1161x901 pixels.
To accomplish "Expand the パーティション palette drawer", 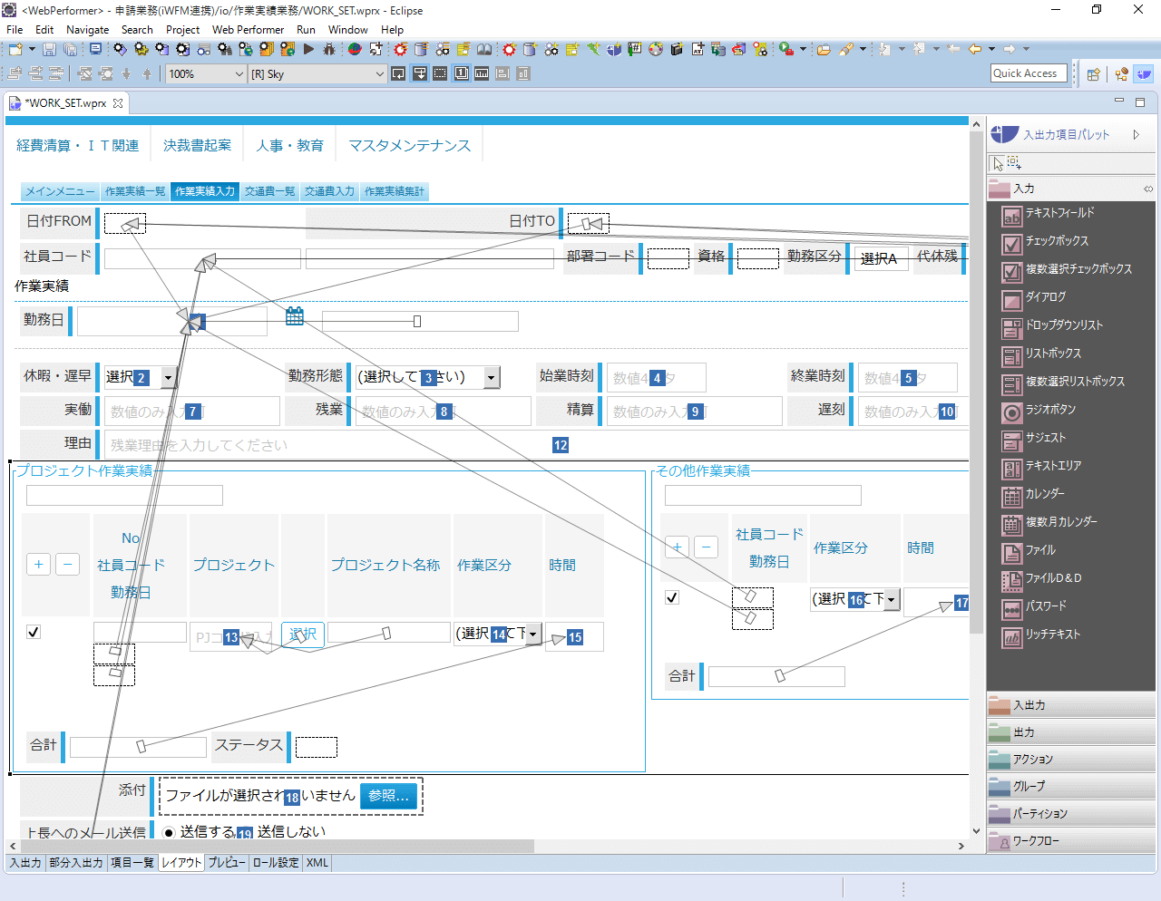I will click(x=1071, y=813).
